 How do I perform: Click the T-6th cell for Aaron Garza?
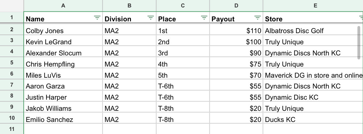183,86
